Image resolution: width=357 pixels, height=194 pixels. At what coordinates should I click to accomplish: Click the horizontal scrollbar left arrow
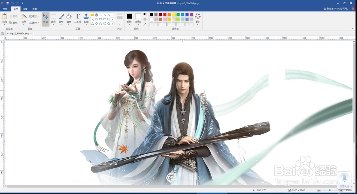5,186
